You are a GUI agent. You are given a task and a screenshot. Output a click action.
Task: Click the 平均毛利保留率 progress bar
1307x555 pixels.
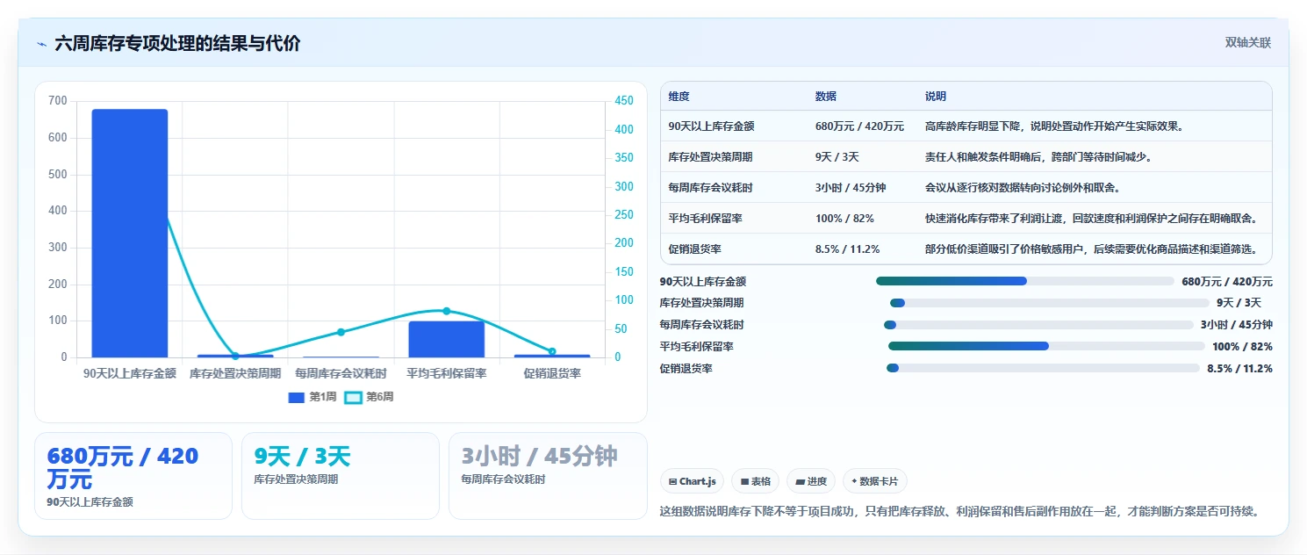click(1046, 346)
